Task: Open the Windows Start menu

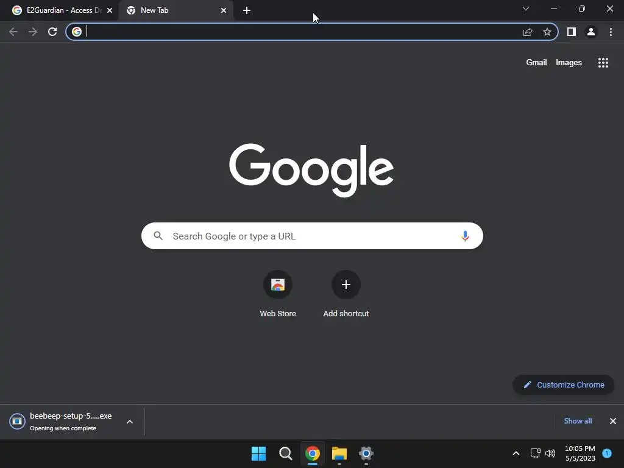Action: tap(258, 453)
